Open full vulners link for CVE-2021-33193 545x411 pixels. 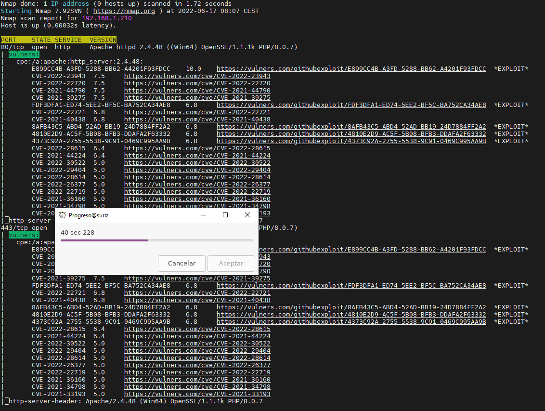click(197, 394)
